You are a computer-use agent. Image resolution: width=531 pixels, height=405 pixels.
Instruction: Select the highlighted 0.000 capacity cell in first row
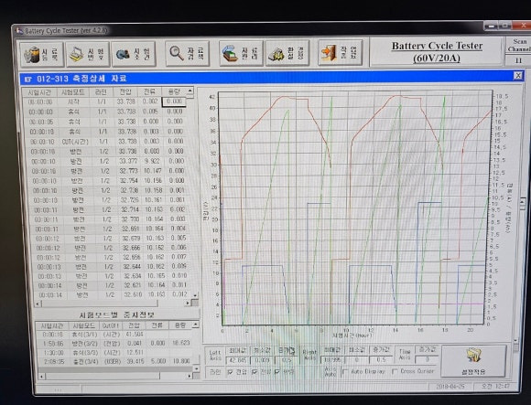coord(174,101)
